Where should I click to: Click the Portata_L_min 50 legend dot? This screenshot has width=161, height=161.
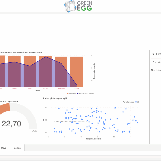[x=136, y=102]
